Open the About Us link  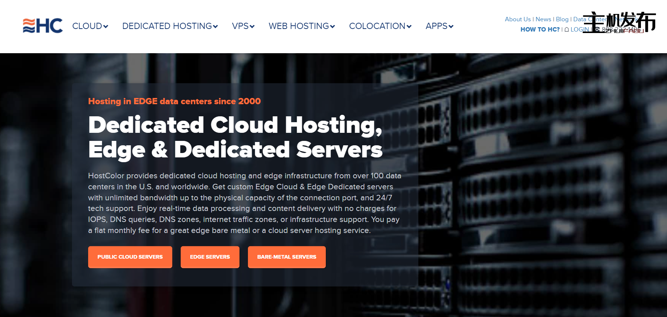tap(518, 19)
